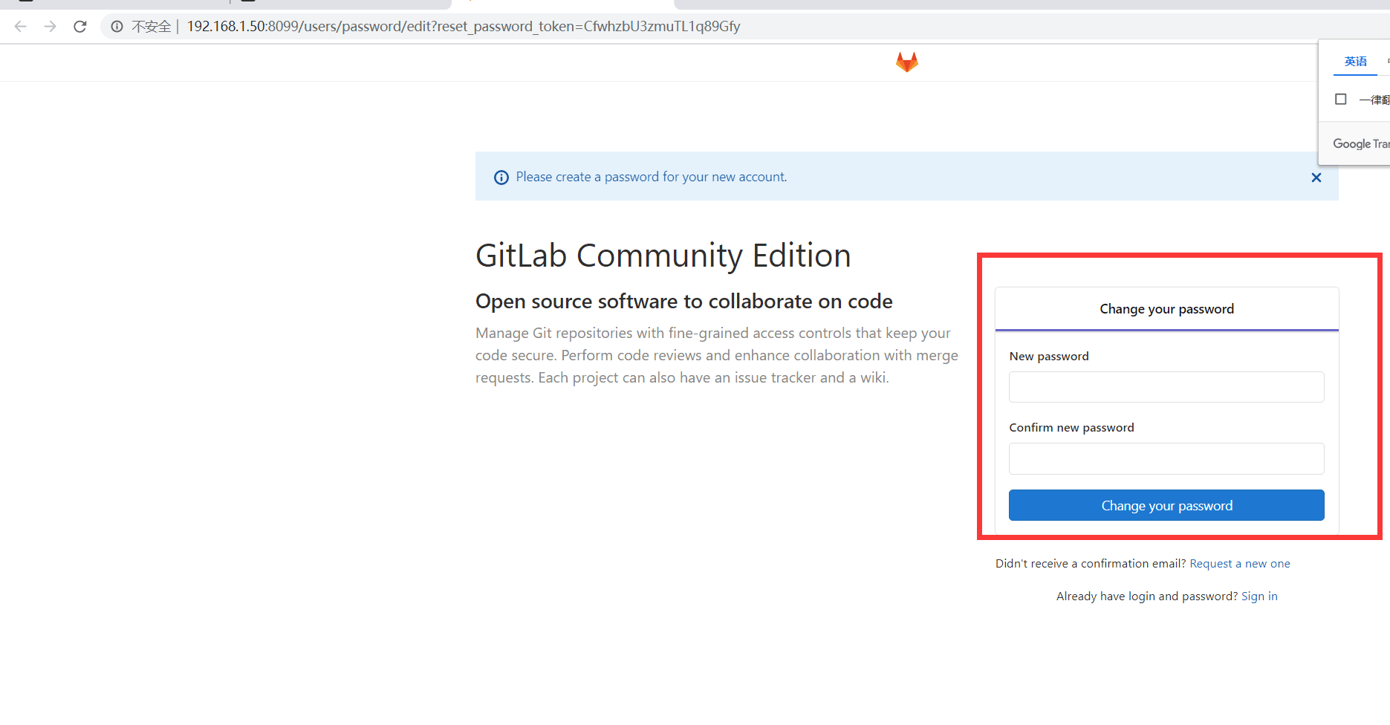
Task: Select the 英语 tab in the translate popup
Action: click(1355, 61)
